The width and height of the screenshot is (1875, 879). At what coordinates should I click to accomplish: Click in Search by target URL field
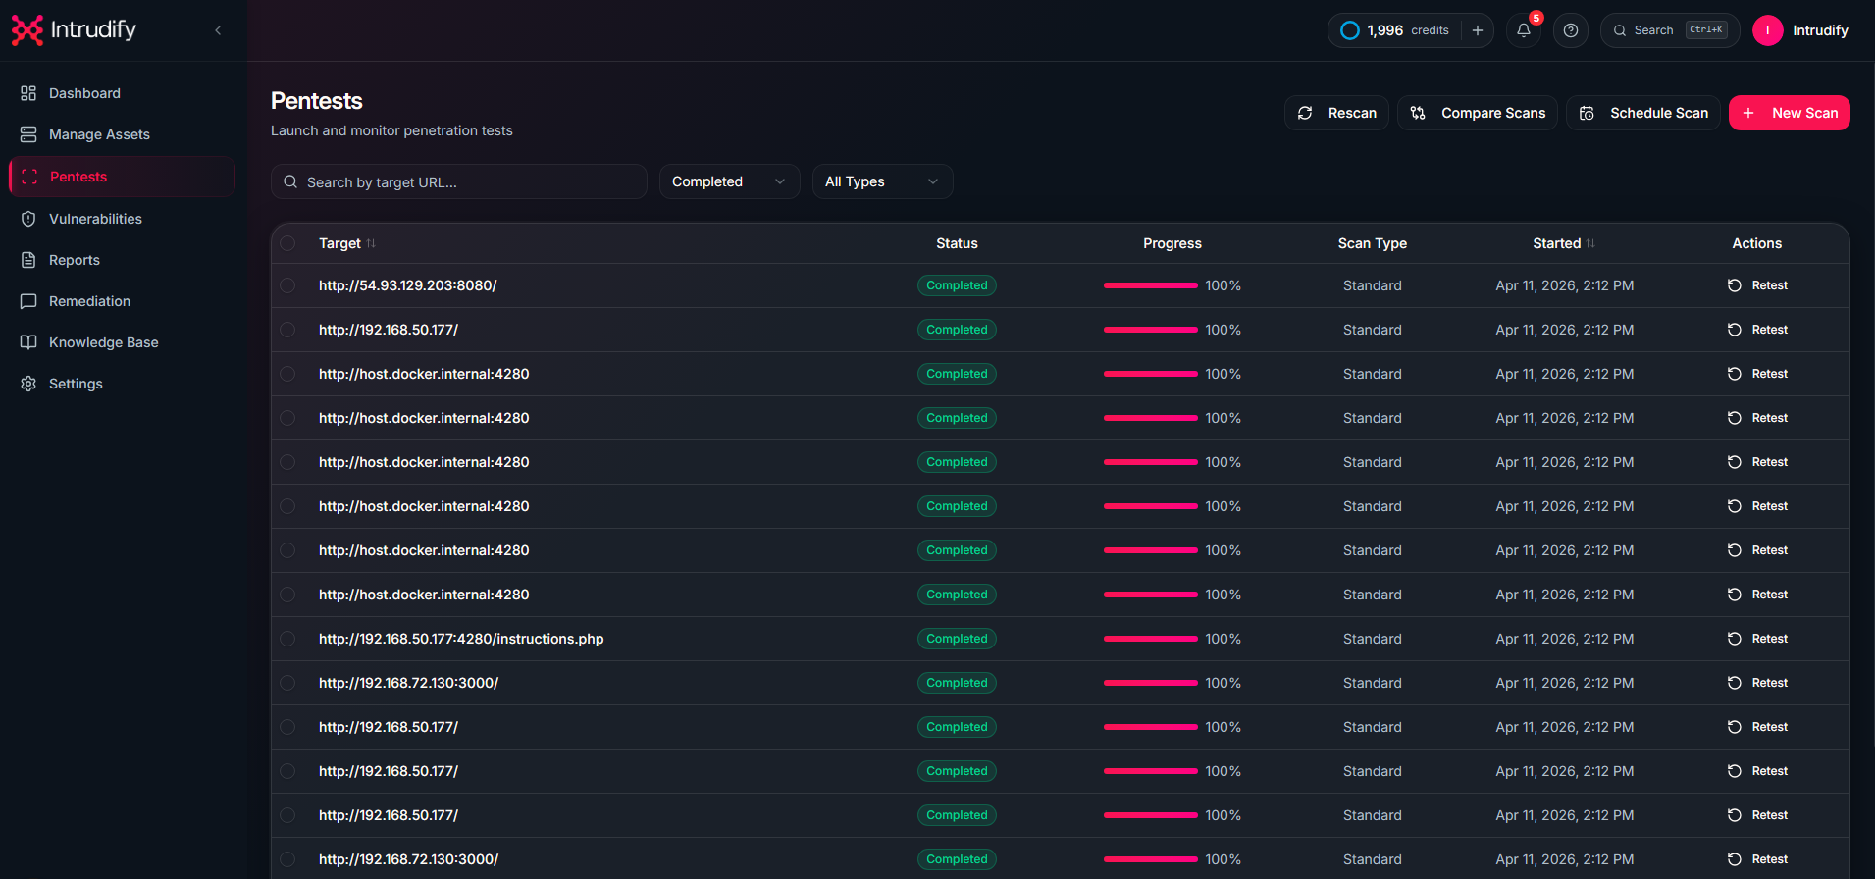point(459,181)
